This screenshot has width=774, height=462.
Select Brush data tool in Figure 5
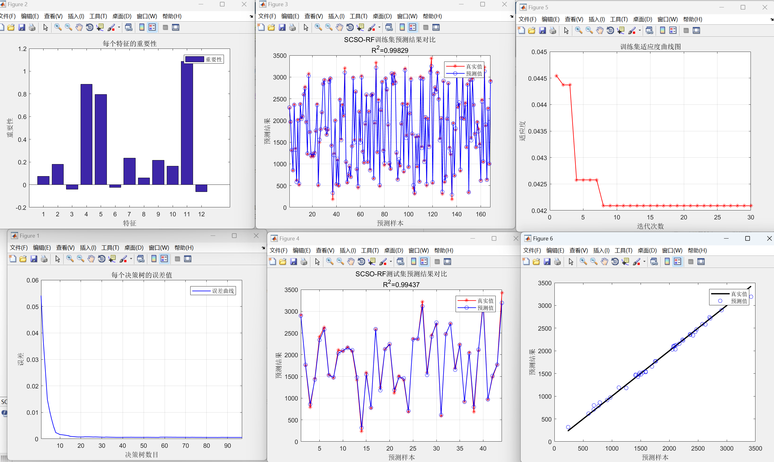tap(632, 31)
